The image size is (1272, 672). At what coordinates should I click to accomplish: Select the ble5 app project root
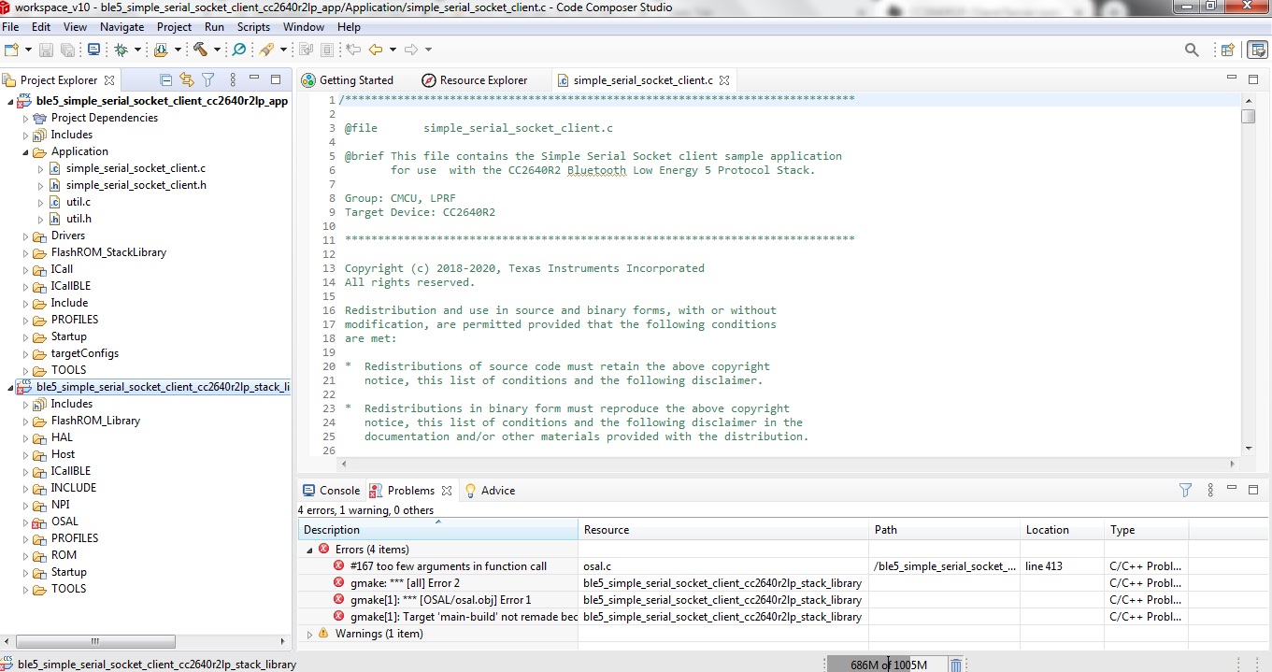[x=162, y=101]
